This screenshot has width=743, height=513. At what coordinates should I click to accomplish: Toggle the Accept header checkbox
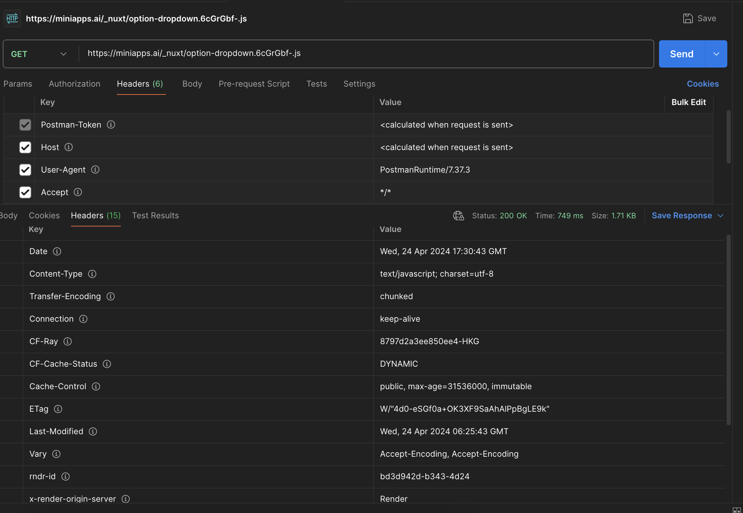tap(25, 192)
